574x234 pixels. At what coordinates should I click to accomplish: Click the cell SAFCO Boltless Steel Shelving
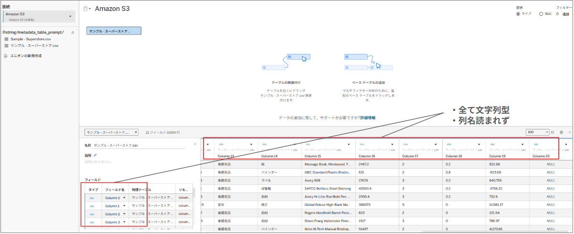(327, 189)
